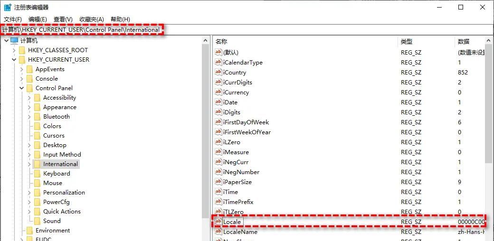Click the iCurrency value icon
This screenshot has width=494, height=241.
[x=218, y=92]
